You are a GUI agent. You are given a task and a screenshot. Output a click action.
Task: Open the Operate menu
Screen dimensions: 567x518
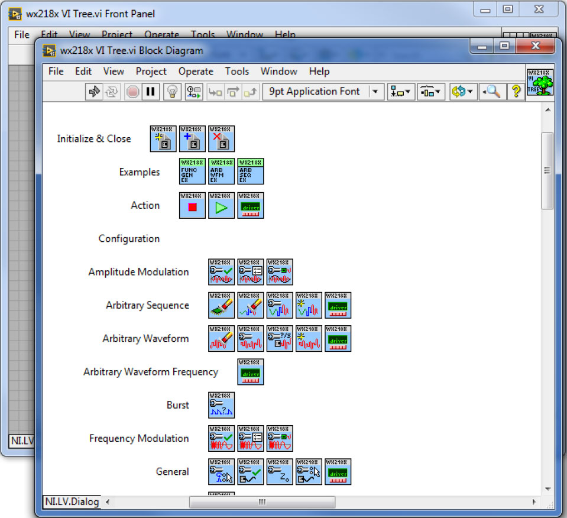coord(196,72)
